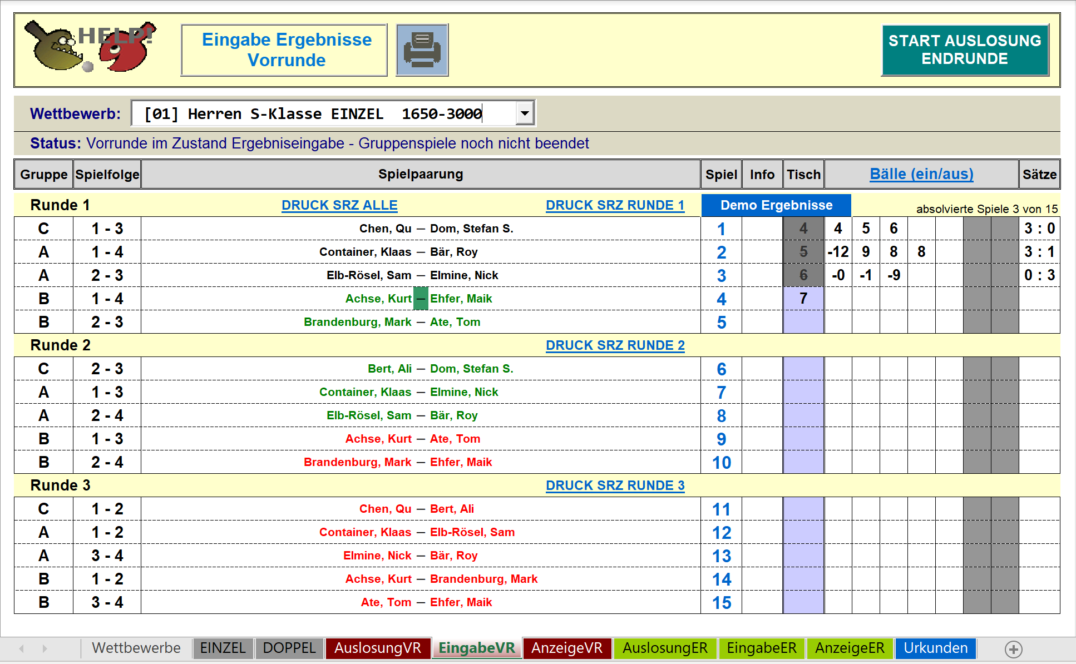Click green marker between Achse and Ehfer
This screenshot has width=1076, height=664.
coord(421,299)
